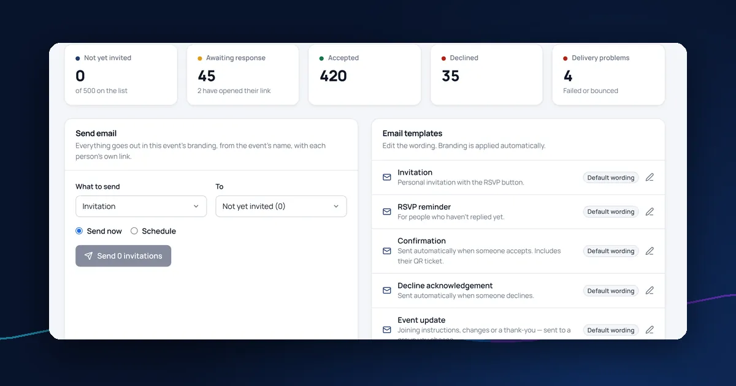This screenshot has height=386, width=736.
Task: Edit the RSVP reminder template pencil icon
Action: pos(650,211)
